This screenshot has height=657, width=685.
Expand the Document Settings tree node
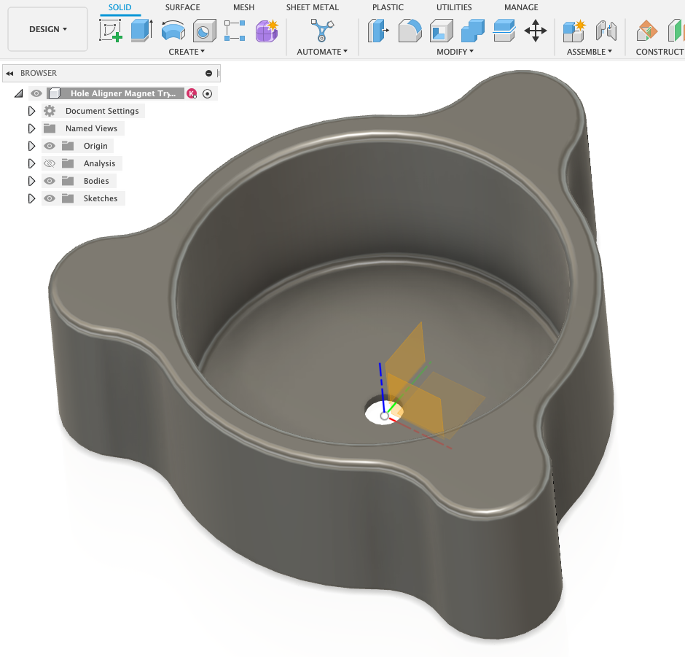pos(31,111)
